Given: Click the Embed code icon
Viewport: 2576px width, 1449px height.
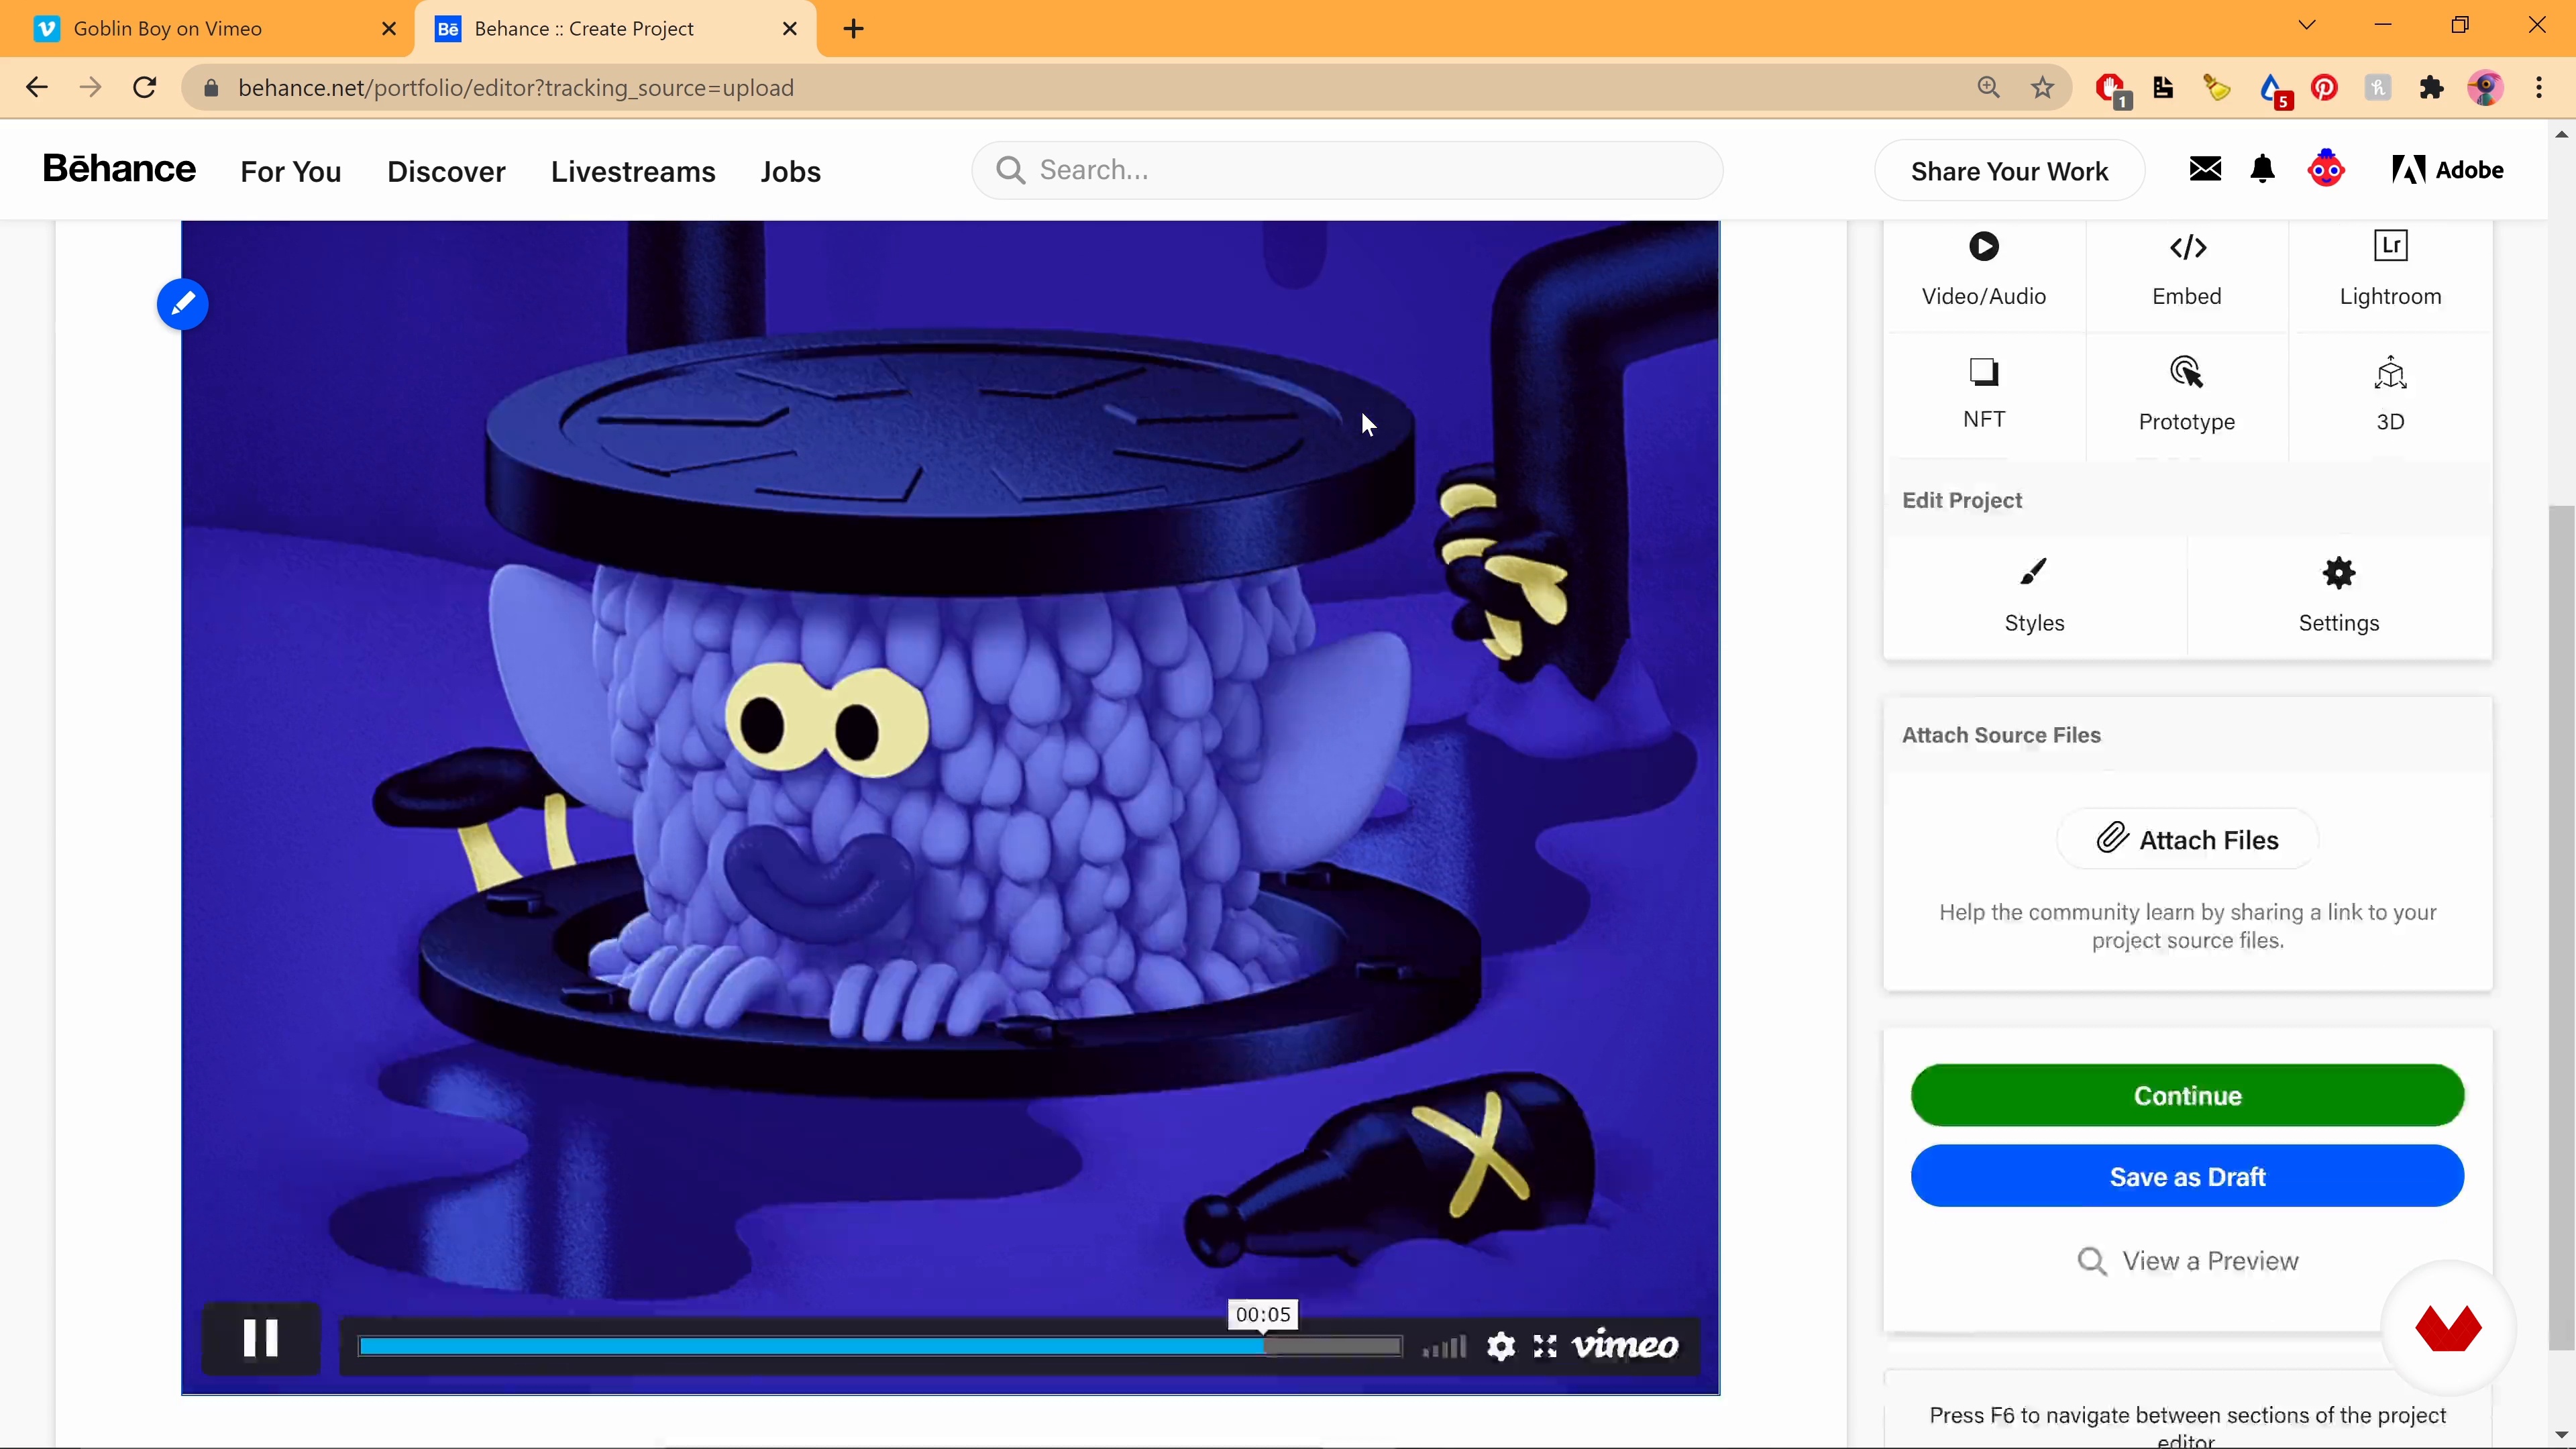Looking at the screenshot, I should pos(2187,247).
